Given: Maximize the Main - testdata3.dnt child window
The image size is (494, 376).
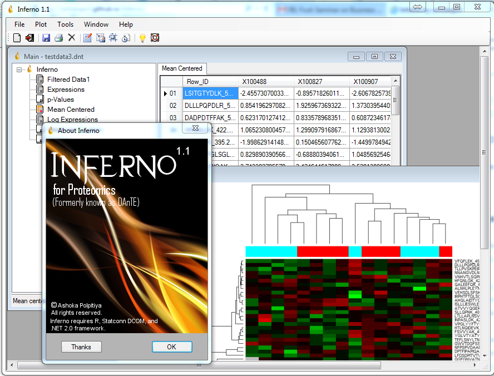Looking at the screenshot, I should tap(374, 57).
